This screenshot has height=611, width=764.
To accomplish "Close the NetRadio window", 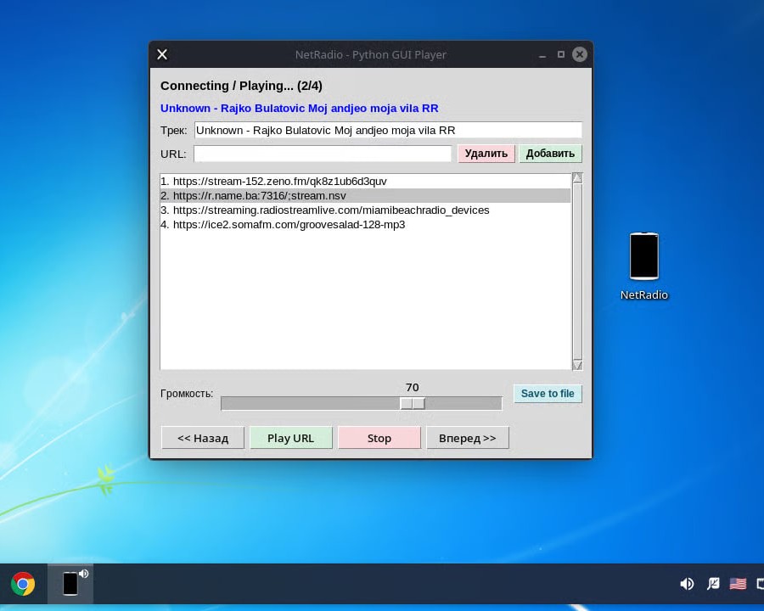I will coord(579,54).
